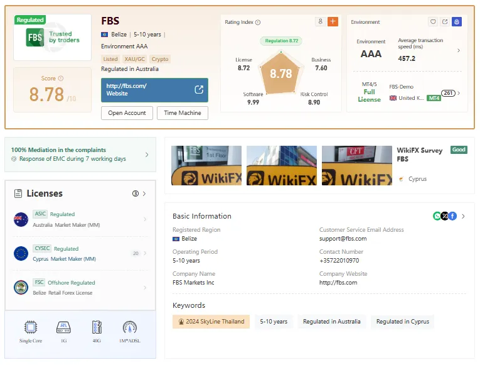Viewport: 480px width, 365px height.
Task: Expand the Average transaction speed chevron
Action: (x=459, y=50)
